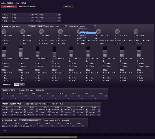Screen dimensions: 155x139
Task: Collapse the Encoder Mode dropdown arrow
Action: (x=95, y=26)
